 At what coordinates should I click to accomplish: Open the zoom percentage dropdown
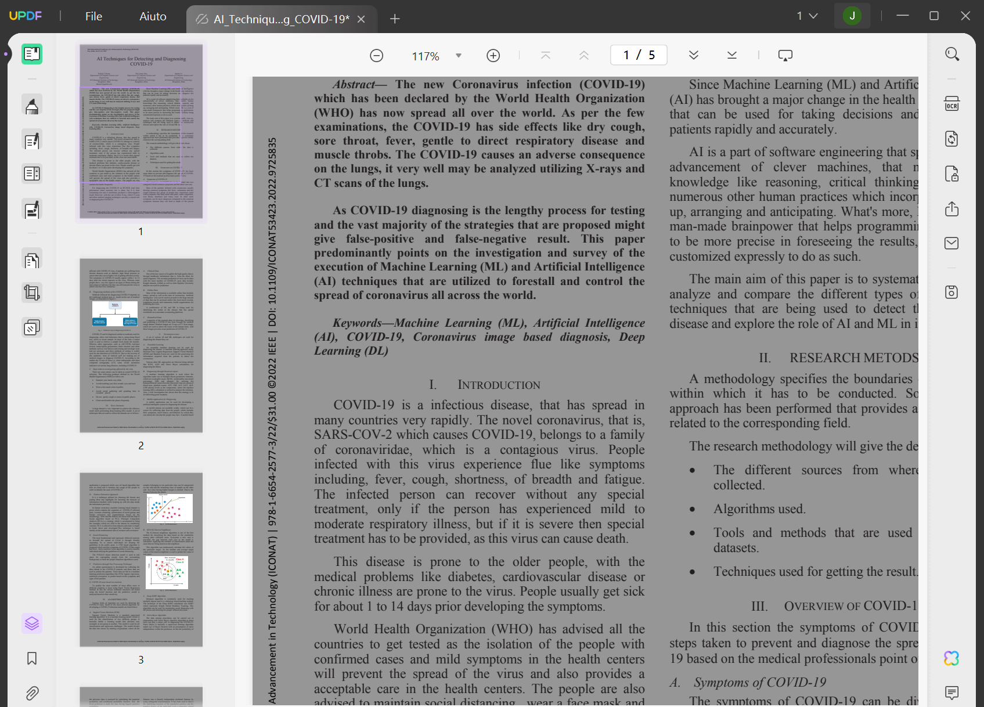click(459, 56)
